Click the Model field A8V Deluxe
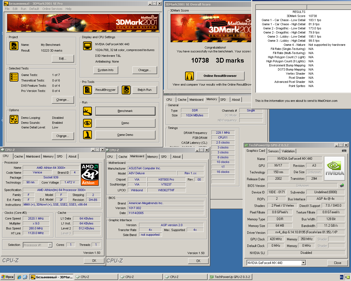 point(152,173)
